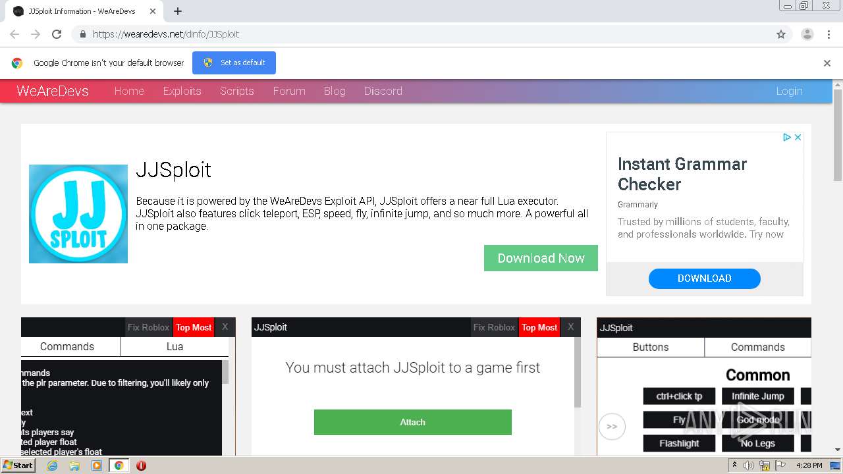Click the JJSploit logo image
Image resolution: width=843 pixels, height=474 pixels.
click(78, 214)
